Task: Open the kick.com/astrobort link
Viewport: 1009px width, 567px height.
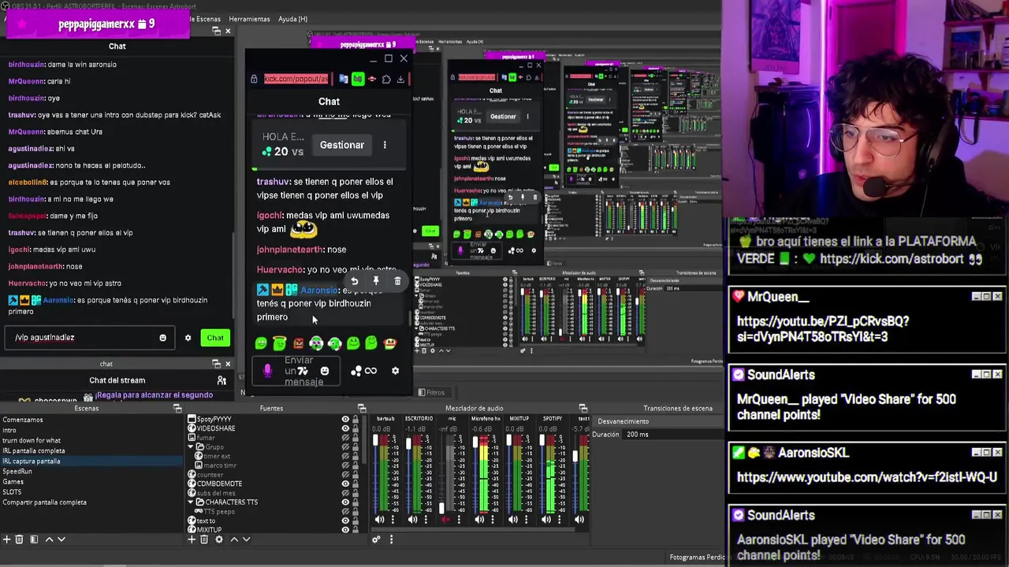Action: [x=892, y=258]
